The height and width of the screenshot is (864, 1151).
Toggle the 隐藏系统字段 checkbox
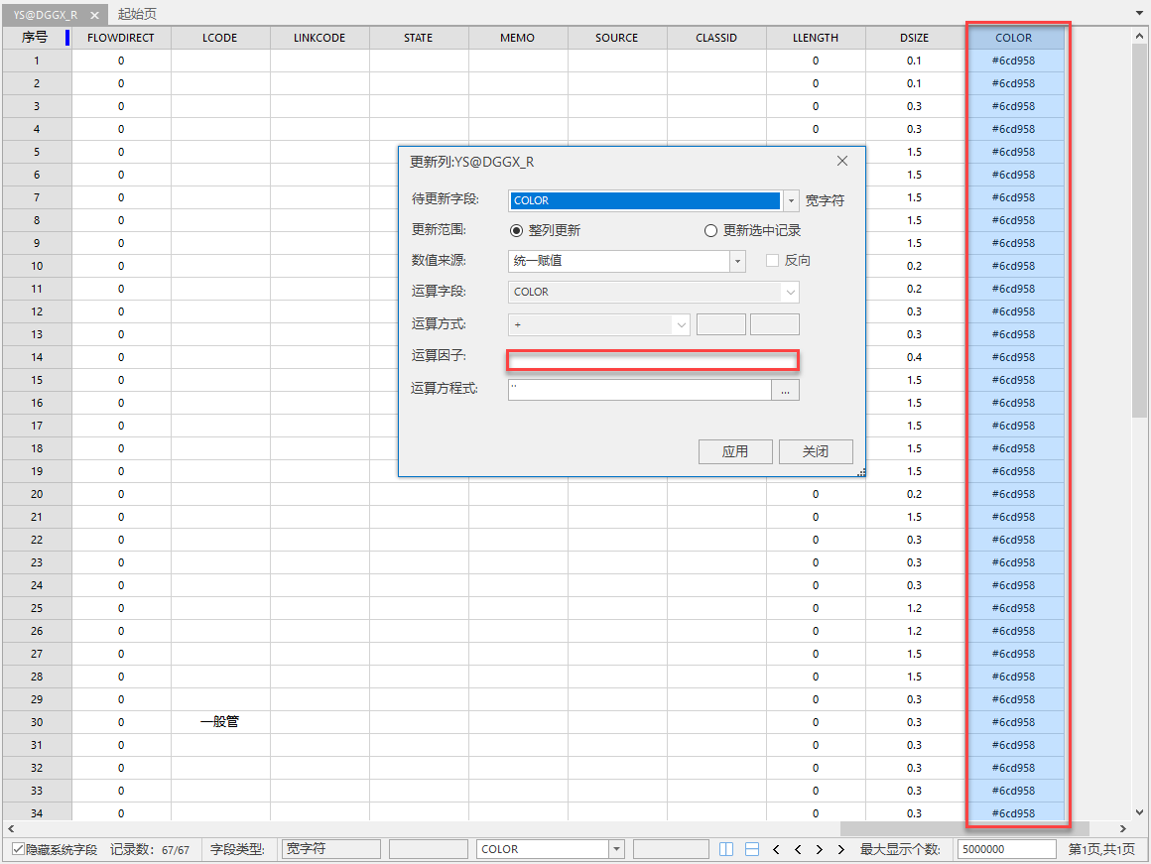point(19,849)
